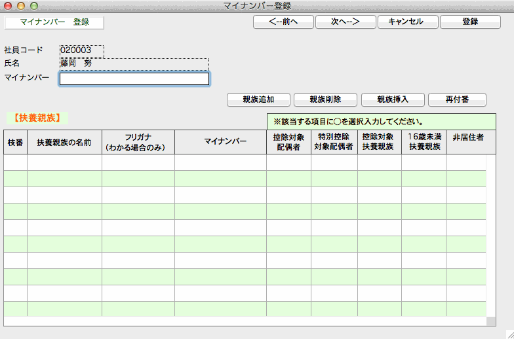The width and height of the screenshot is (514, 339).
Task: Click the 登録 register button
Action: (470, 22)
